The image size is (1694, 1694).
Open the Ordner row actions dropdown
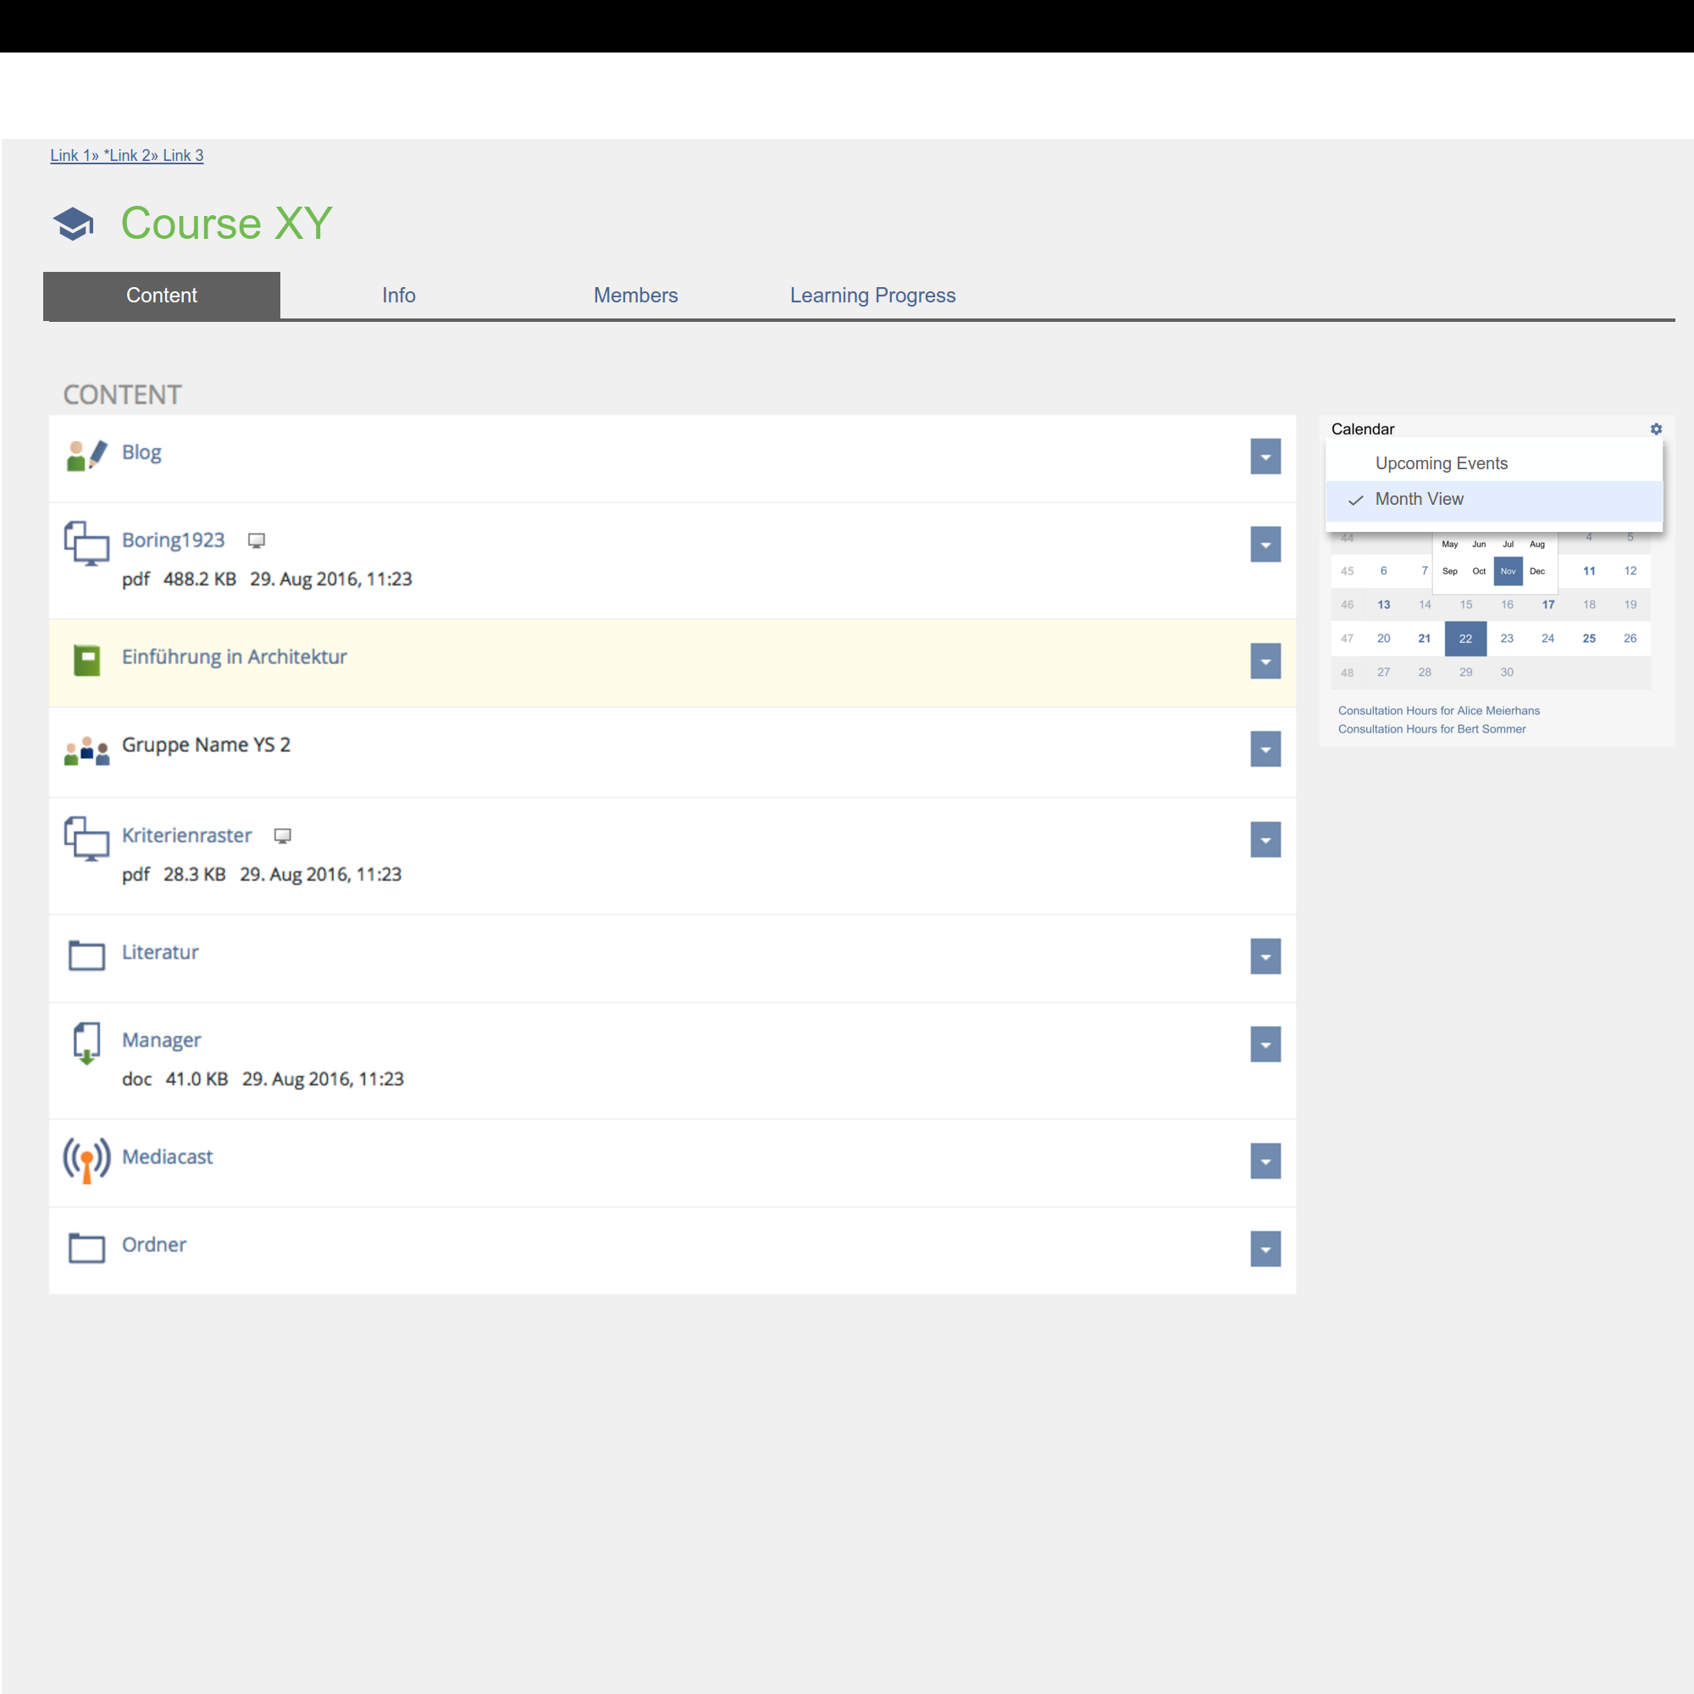tap(1265, 1248)
